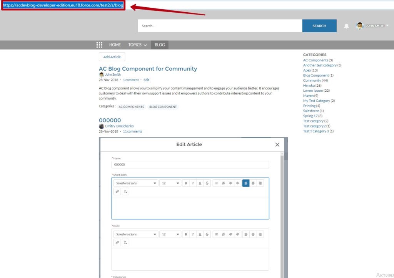Toggle strikethrough in Body toolbar
The height and width of the screenshot is (278, 394).
point(207,234)
